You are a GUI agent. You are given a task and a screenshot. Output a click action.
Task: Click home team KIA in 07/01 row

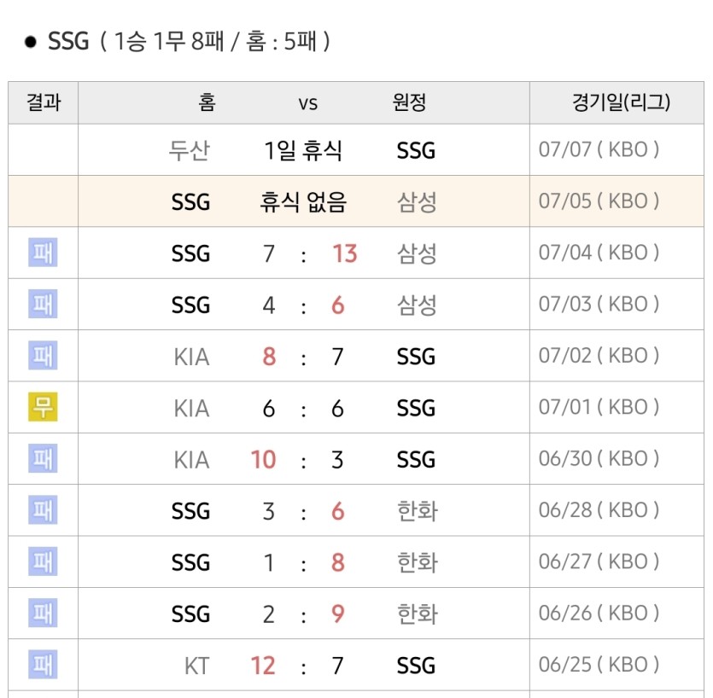tap(191, 408)
